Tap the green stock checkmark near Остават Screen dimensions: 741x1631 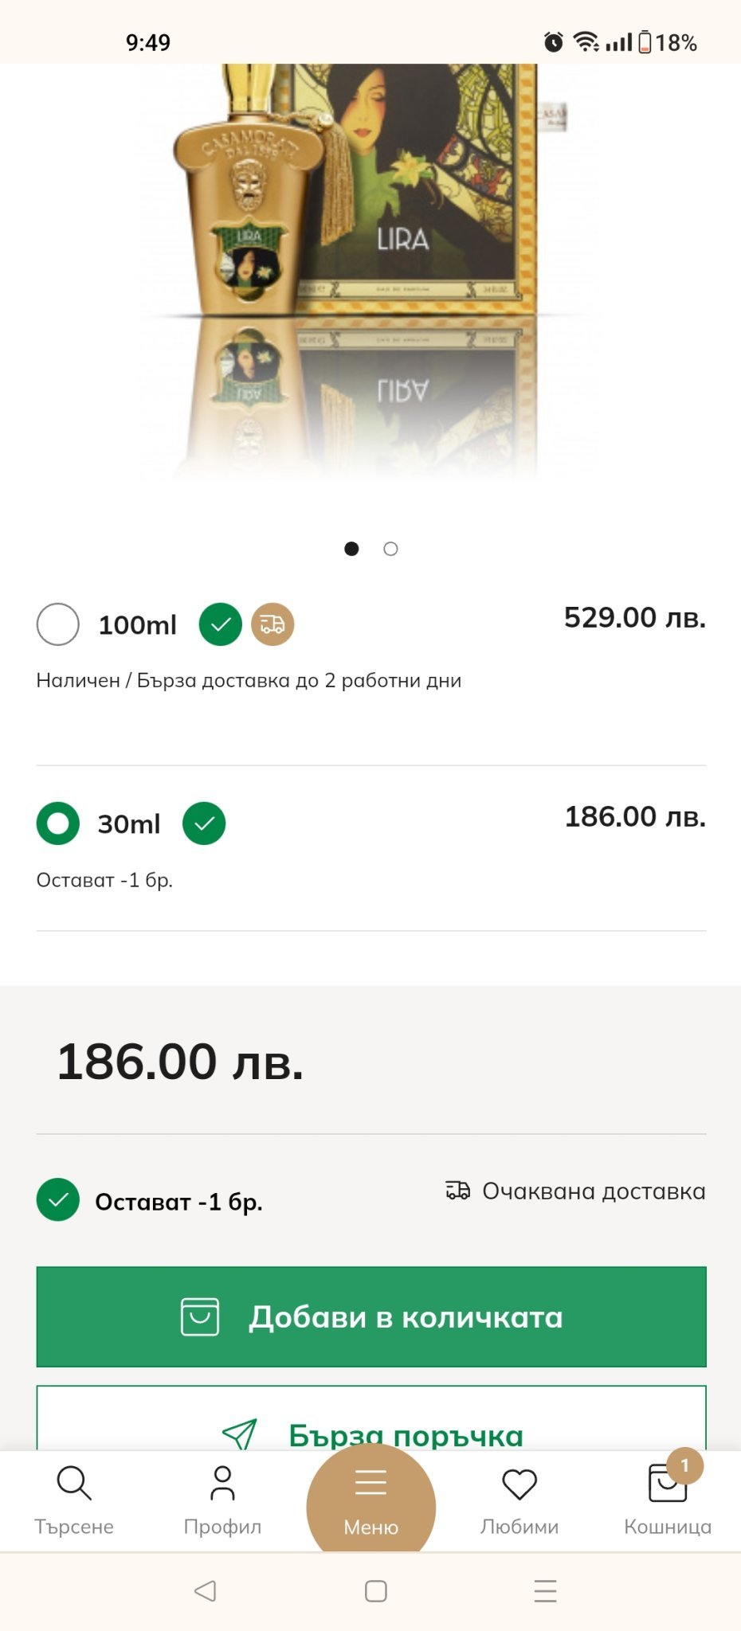tap(58, 1200)
